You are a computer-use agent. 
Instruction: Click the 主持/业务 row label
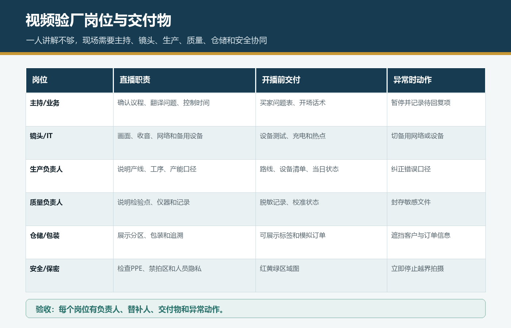point(69,110)
